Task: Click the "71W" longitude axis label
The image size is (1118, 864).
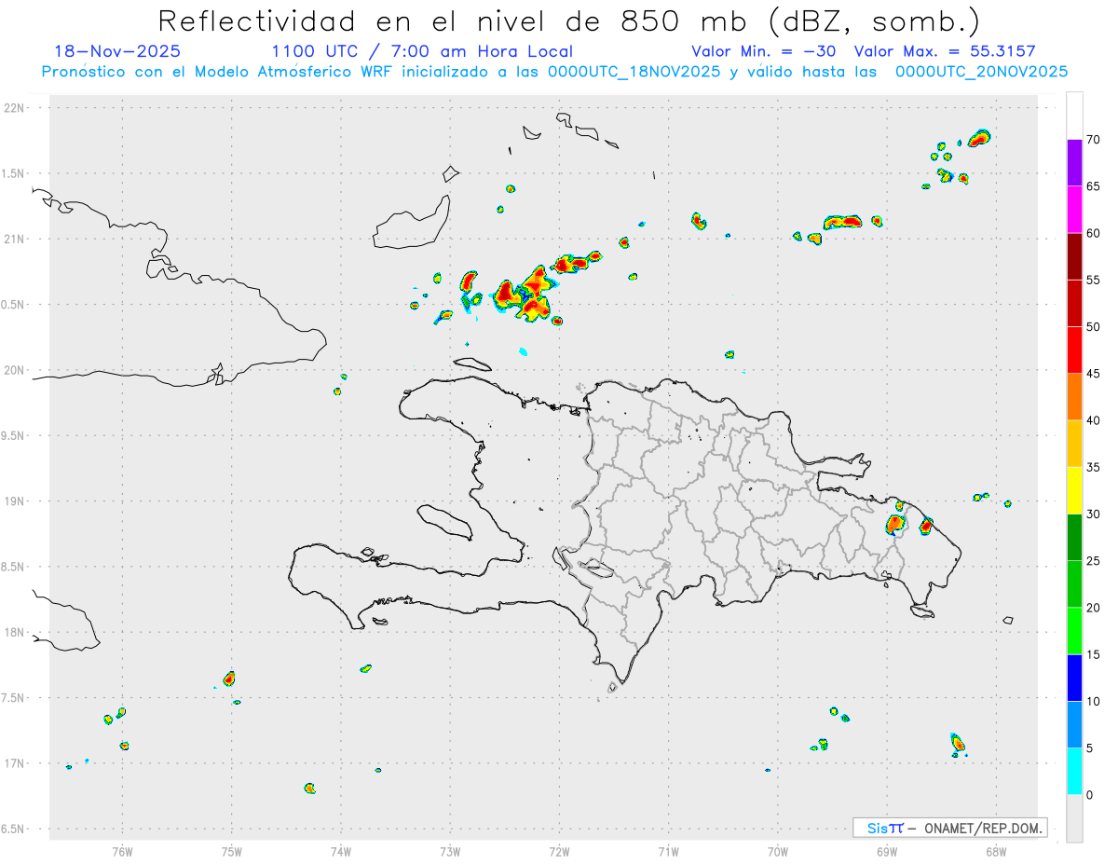Action: 668,851
